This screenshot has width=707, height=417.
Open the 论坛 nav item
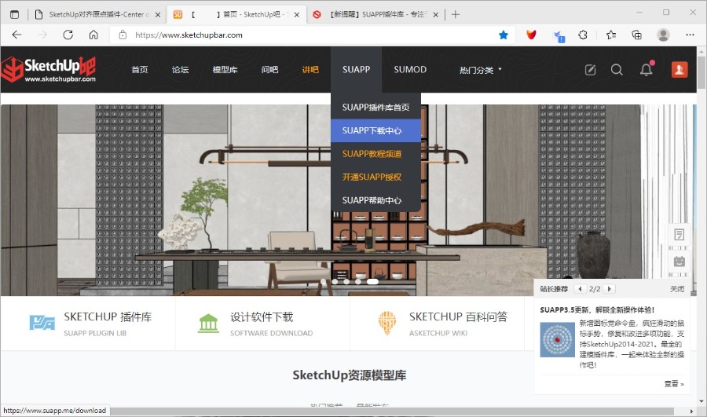coord(180,69)
